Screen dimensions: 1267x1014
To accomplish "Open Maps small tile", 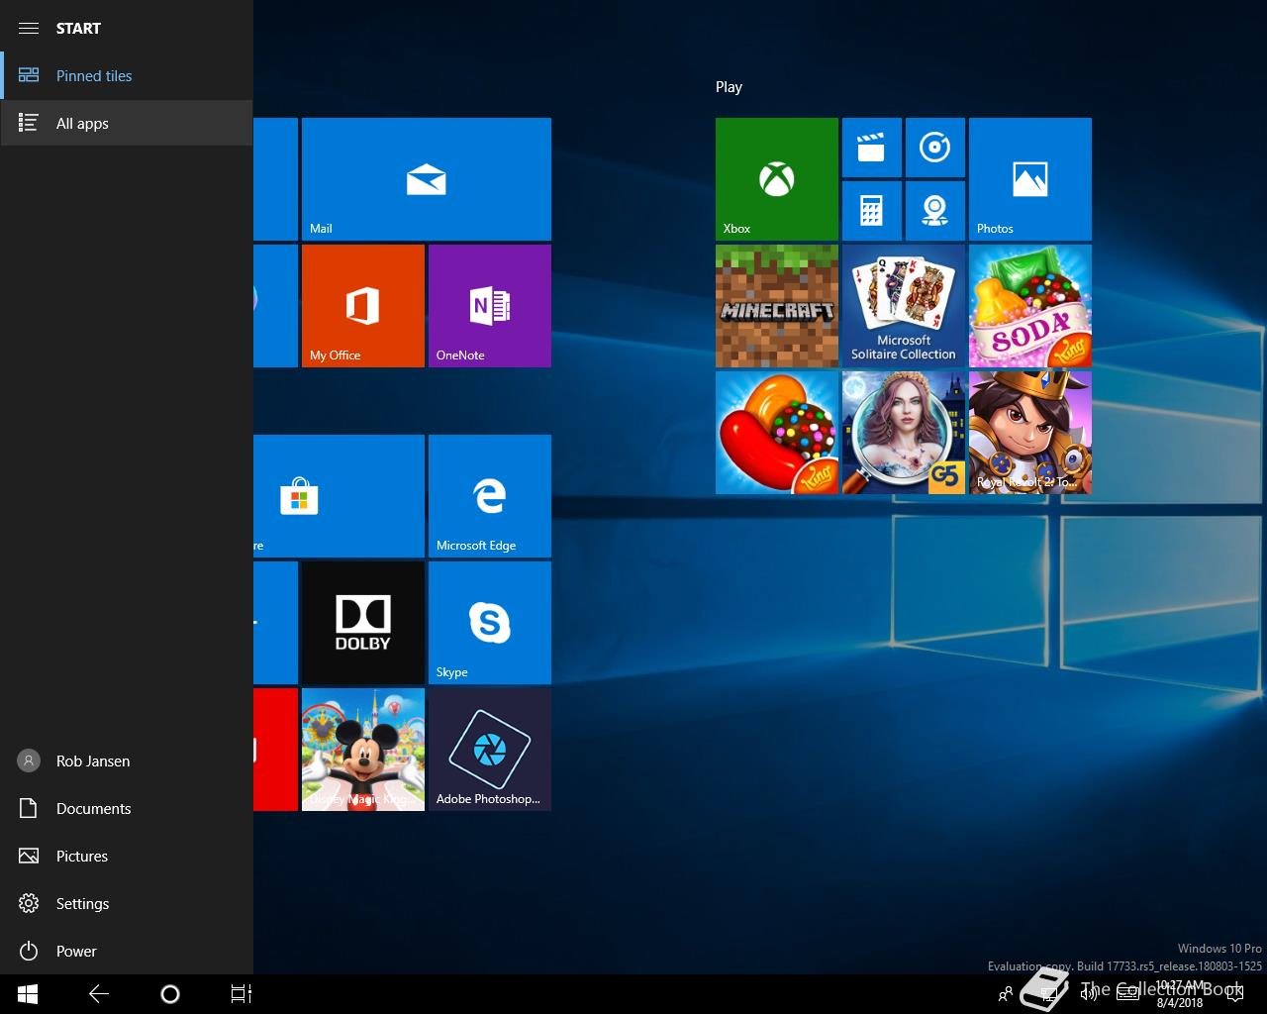I will click(x=935, y=211).
